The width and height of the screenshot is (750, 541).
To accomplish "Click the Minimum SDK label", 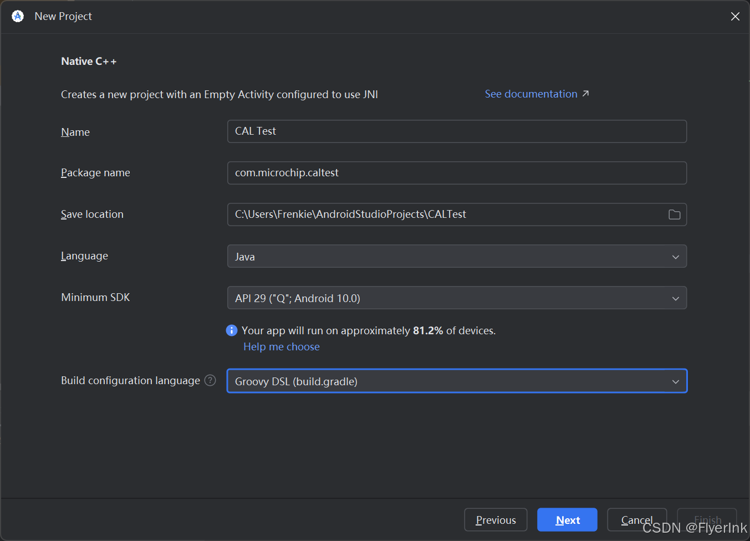I will (95, 298).
